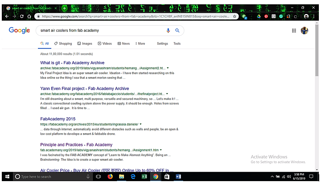The image size is (325, 184).
Task: Launch Firefox from the taskbar
Action: (110, 177)
